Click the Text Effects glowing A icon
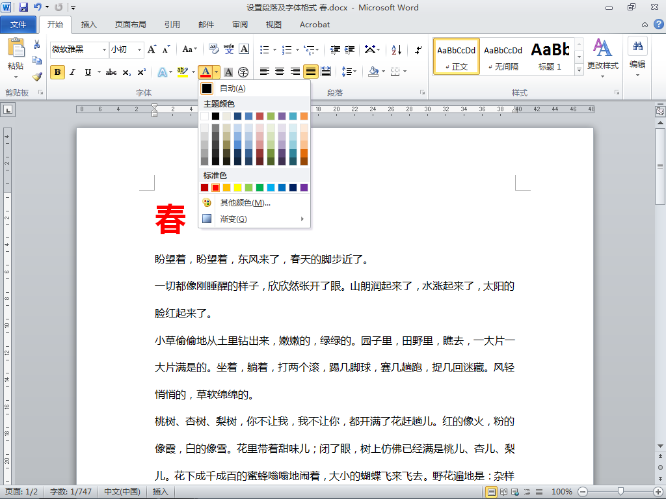Screen dimensions: 666x499 point(162,72)
